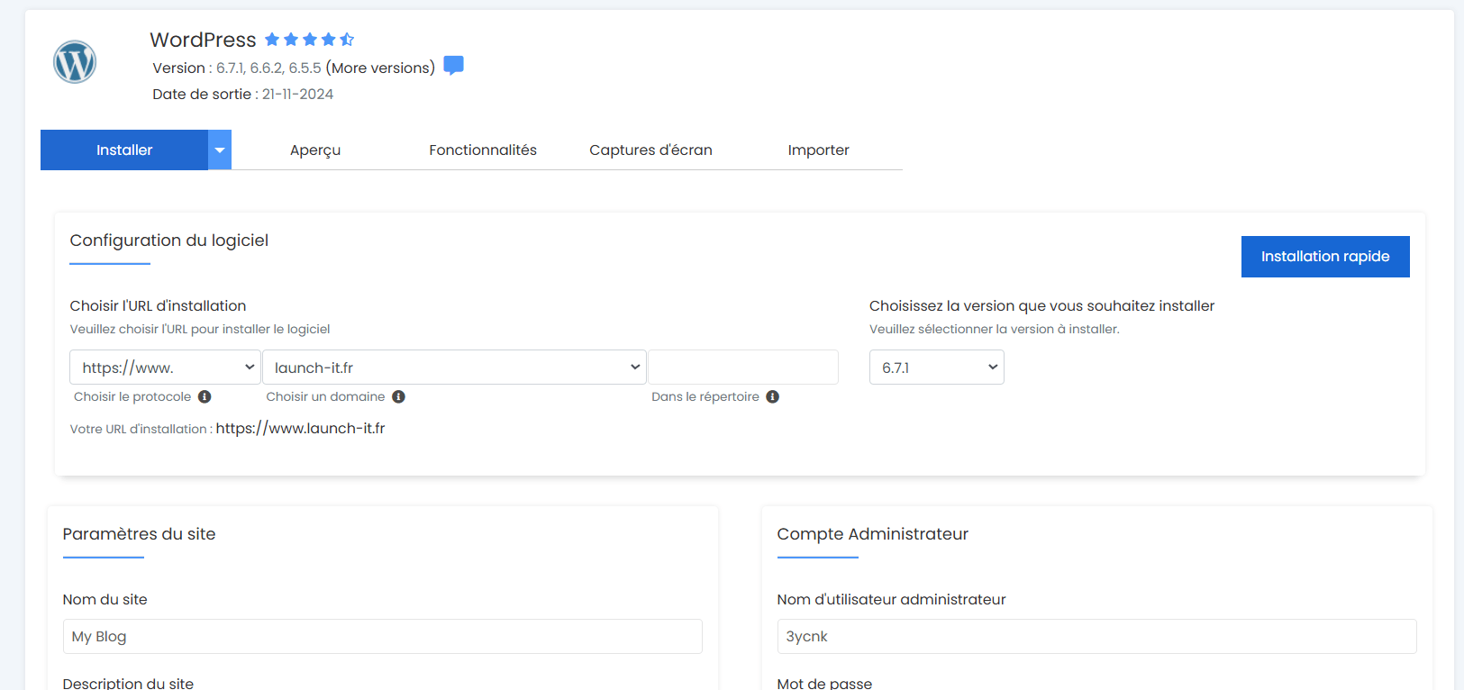
Task: Click info icon beside Dans le répertoire
Action: (772, 397)
